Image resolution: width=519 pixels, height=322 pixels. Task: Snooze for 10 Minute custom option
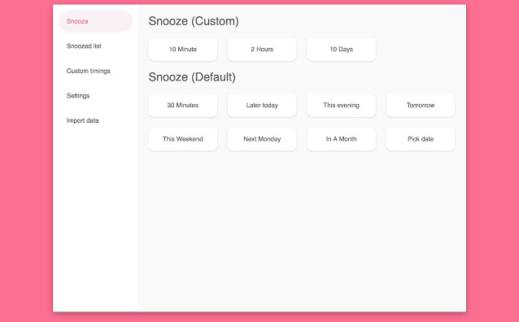(x=183, y=50)
